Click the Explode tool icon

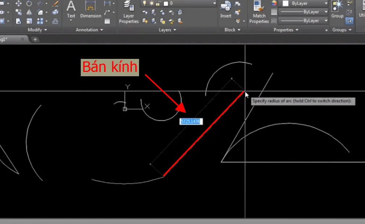point(55,12)
